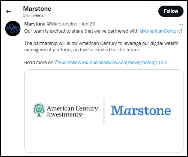Open the three-dot more options menu
Screen dimensions: 188x157
coord(180,24)
